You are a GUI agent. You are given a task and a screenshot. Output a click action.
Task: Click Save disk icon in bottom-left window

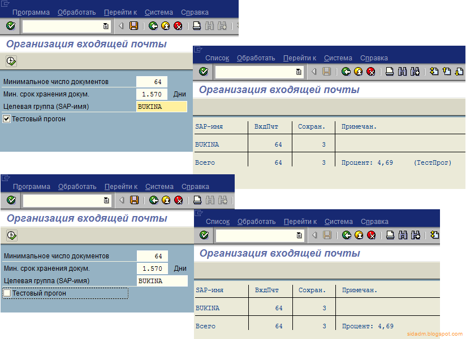pos(135,200)
